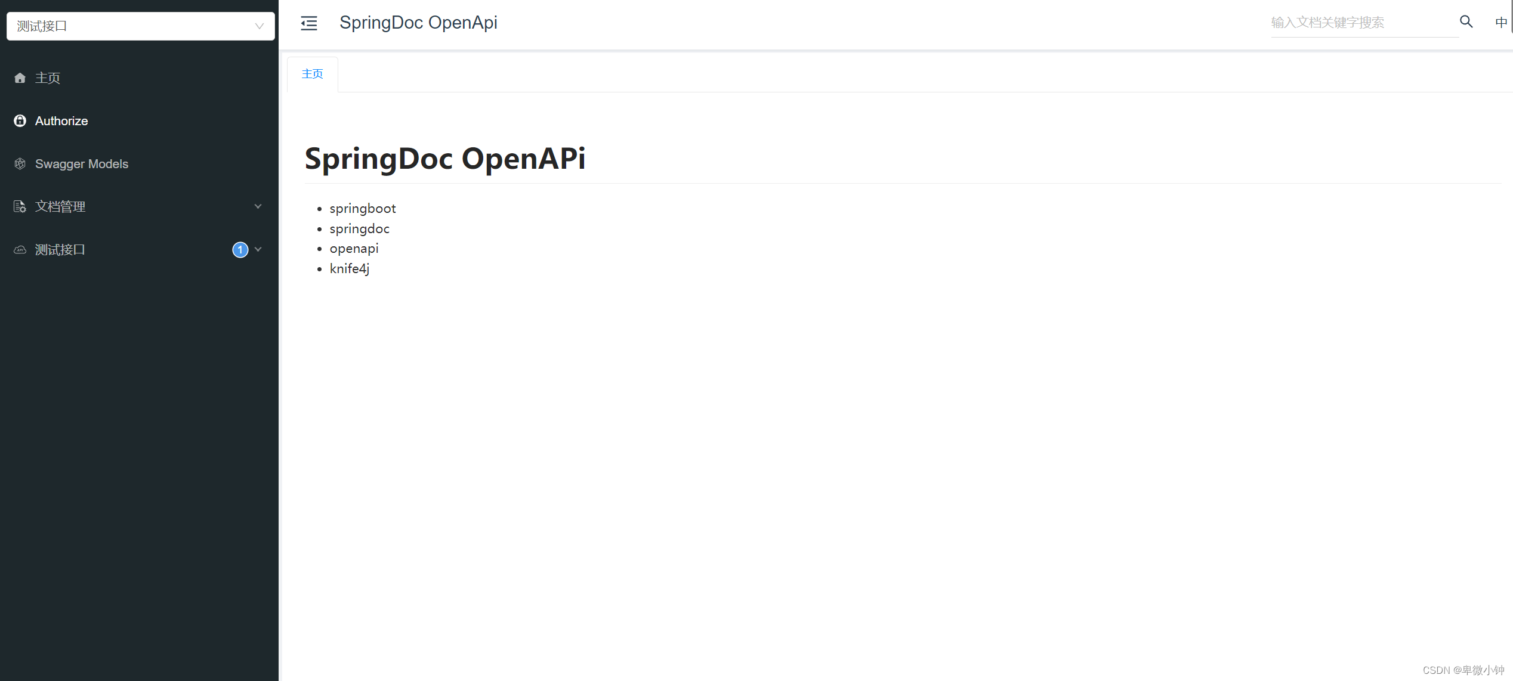
Task: Click the openapi tag link
Action: click(x=353, y=248)
